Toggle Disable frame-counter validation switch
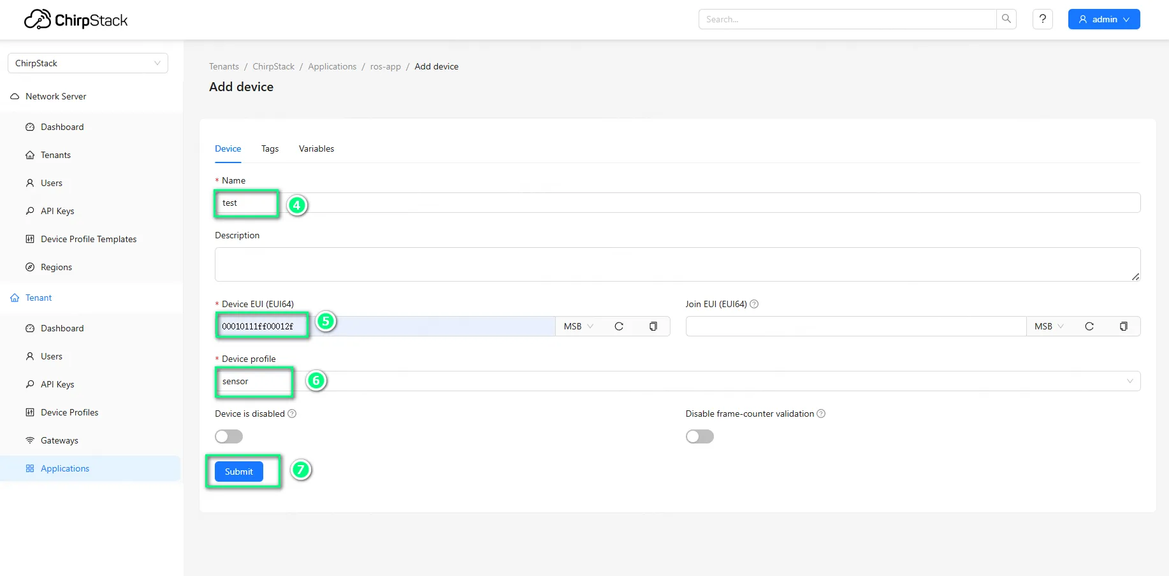Screen dimensions: 1169x576 coord(699,436)
